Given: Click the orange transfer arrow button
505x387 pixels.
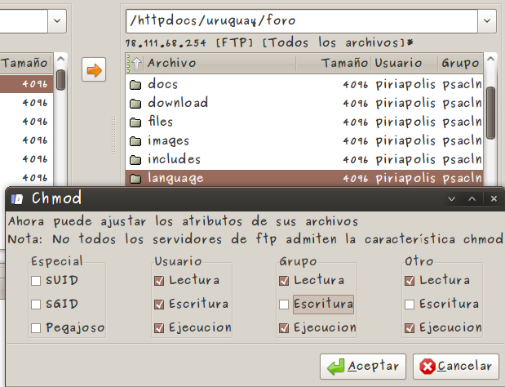Looking at the screenshot, I should [x=94, y=69].
